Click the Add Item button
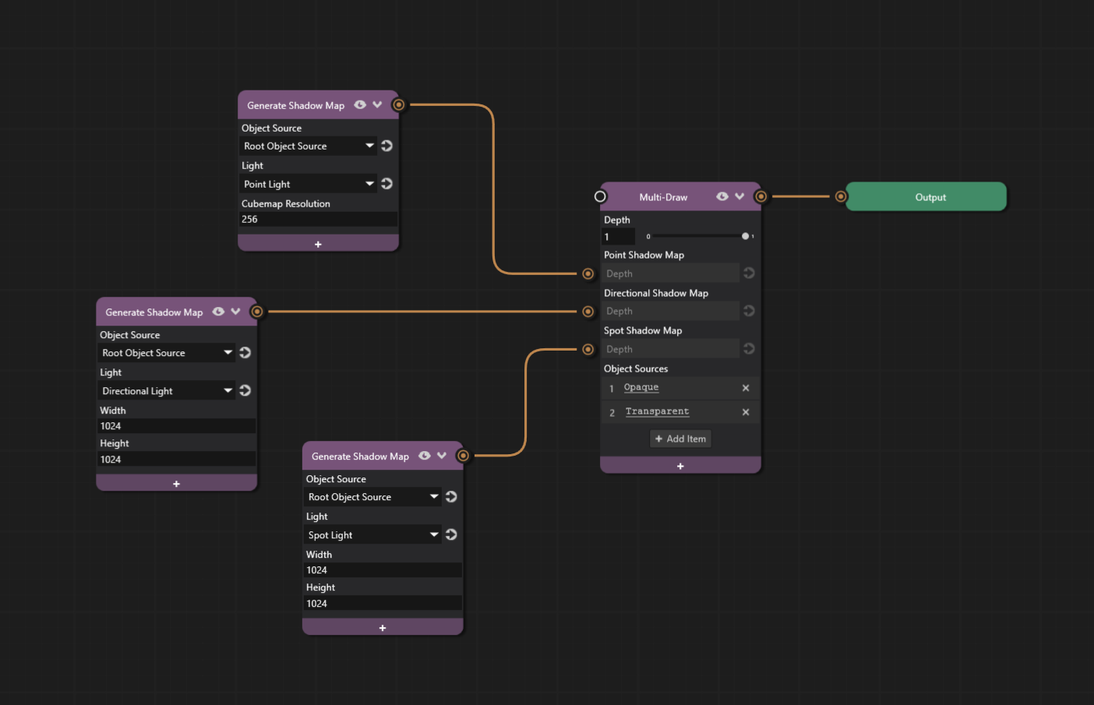The height and width of the screenshot is (705, 1094). pos(680,439)
